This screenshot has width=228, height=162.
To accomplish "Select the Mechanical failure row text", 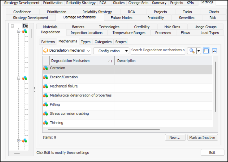I will (64, 86).
